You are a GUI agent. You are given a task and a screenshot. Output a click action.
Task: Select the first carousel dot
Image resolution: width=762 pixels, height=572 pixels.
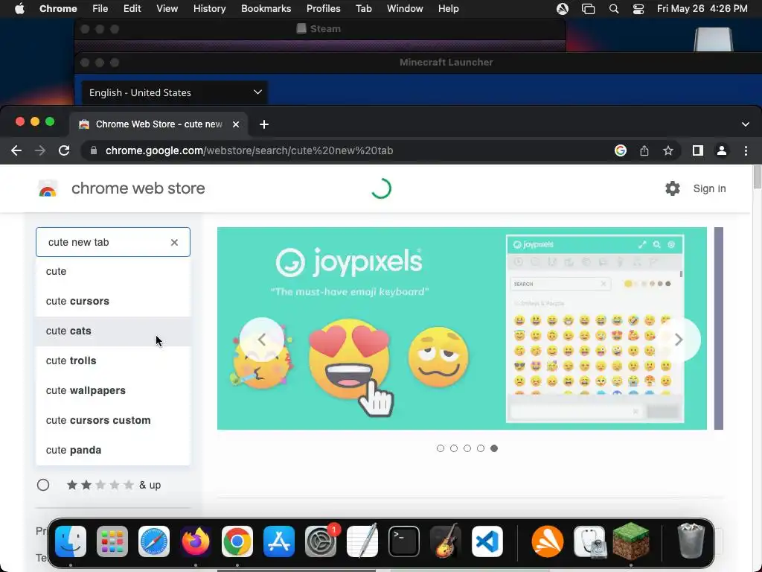pos(441,448)
